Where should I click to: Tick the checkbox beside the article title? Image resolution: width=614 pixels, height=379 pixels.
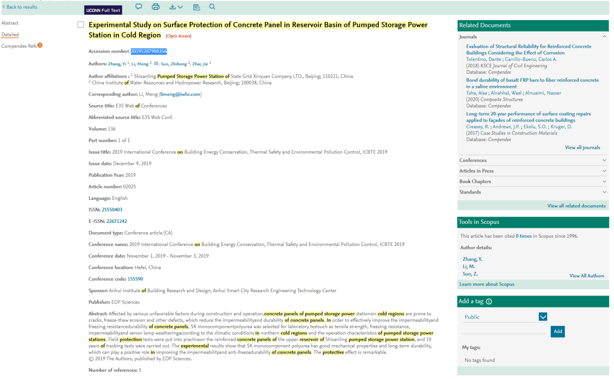[81, 25]
